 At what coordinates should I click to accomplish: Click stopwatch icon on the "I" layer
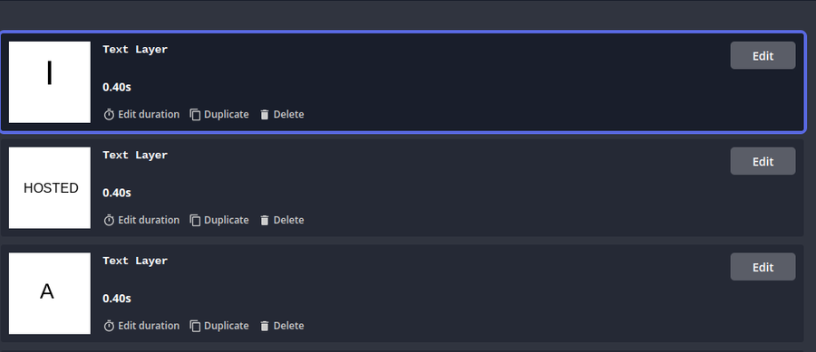(109, 115)
